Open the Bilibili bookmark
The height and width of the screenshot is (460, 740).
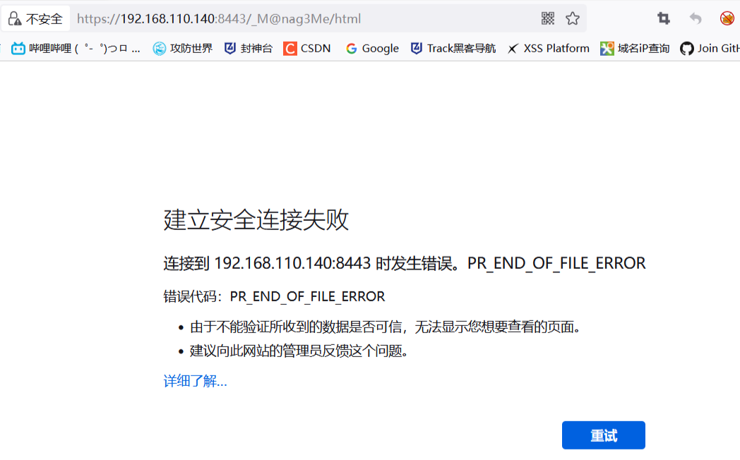(76, 48)
